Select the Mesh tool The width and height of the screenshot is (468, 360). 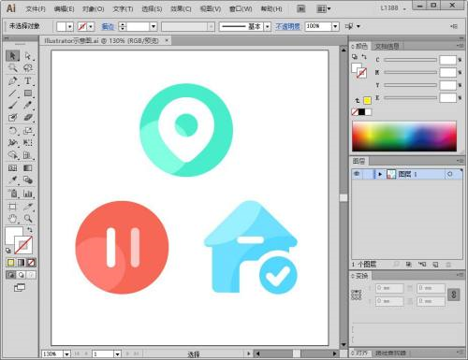click(12, 168)
